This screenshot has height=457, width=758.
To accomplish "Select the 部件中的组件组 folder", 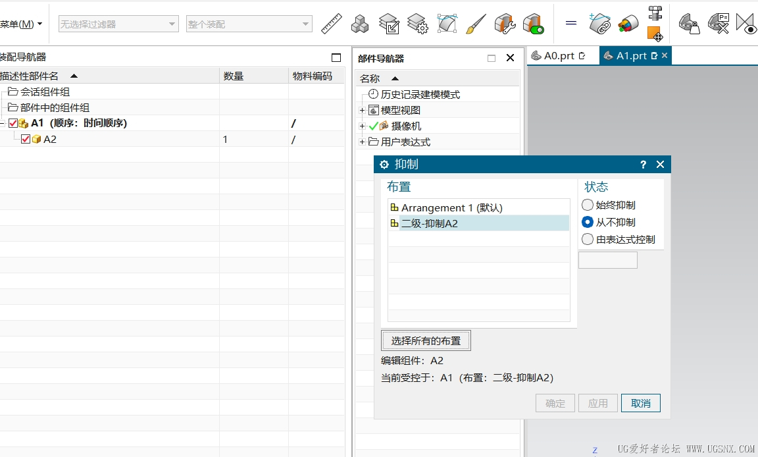I will [55, 107].
